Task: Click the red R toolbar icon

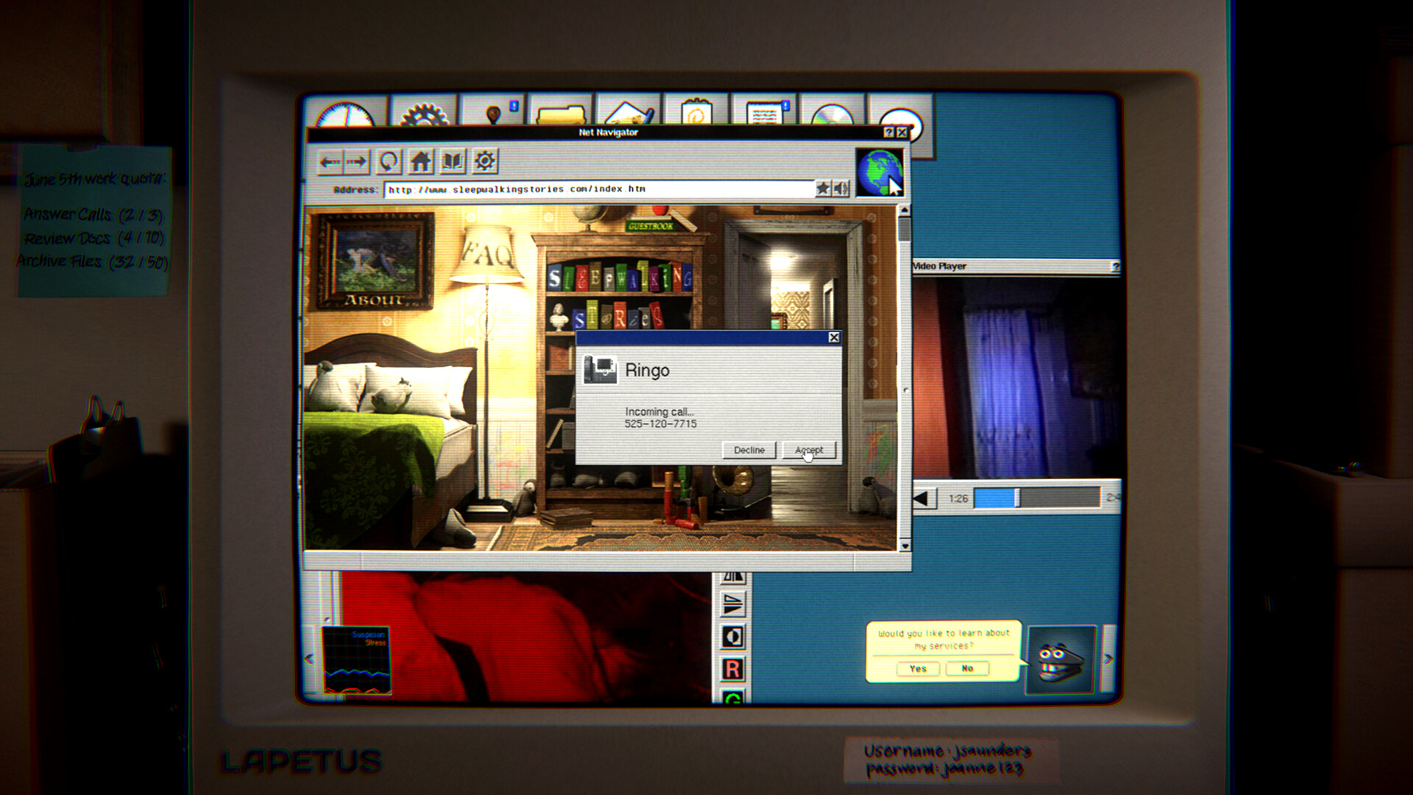Action: [732, 669]
